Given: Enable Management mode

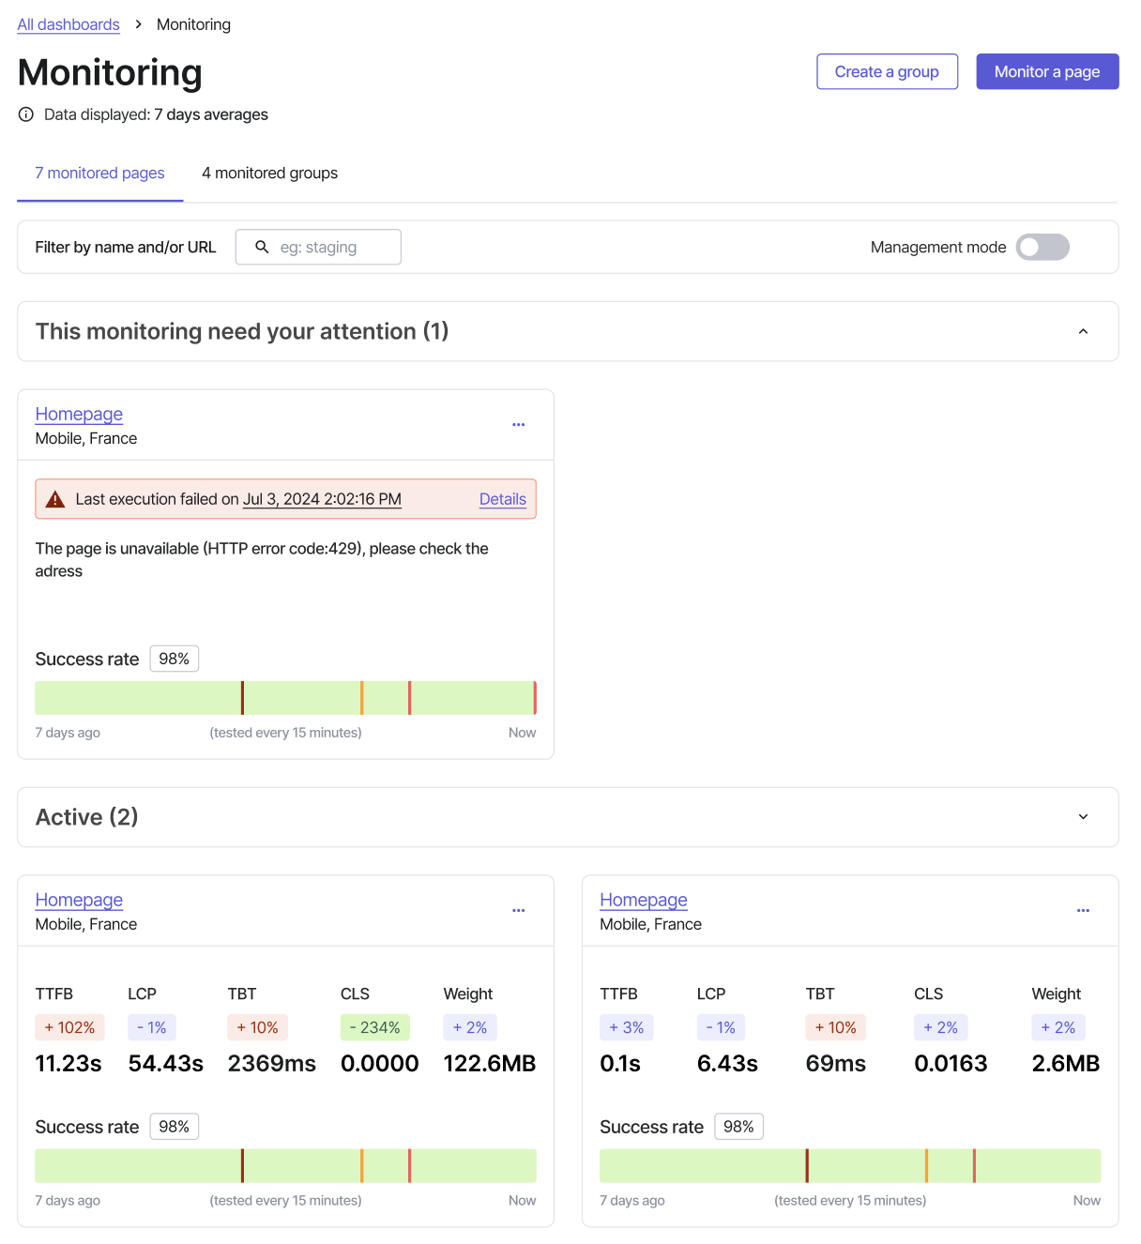Looking at the screenshot, I should (x=1042, y=247).
